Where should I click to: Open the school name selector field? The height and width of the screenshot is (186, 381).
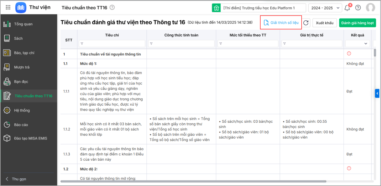(263, 8)
